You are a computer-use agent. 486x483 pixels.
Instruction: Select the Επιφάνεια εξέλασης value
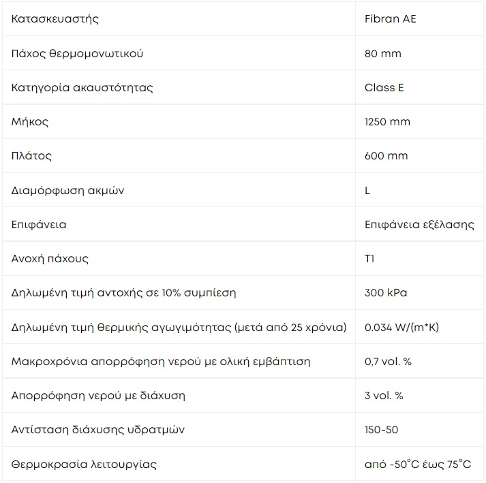[x=419, y=225]
